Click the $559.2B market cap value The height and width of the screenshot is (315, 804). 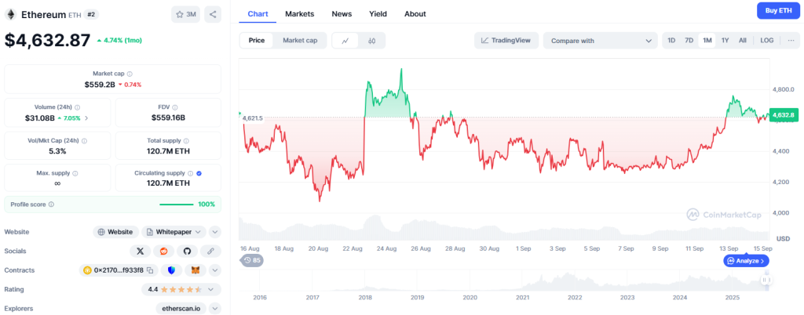pos(100,85)
